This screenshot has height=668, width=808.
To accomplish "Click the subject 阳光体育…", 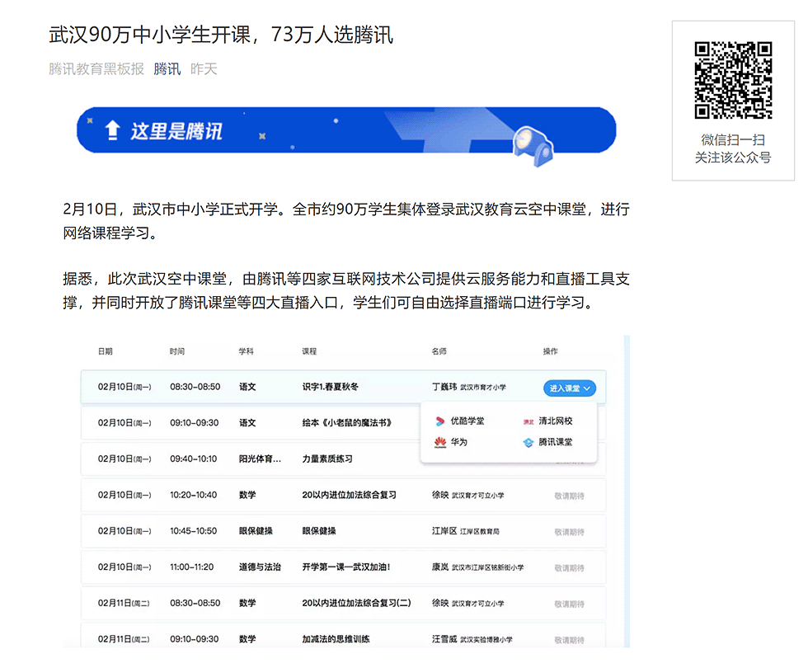I will 261,459.
